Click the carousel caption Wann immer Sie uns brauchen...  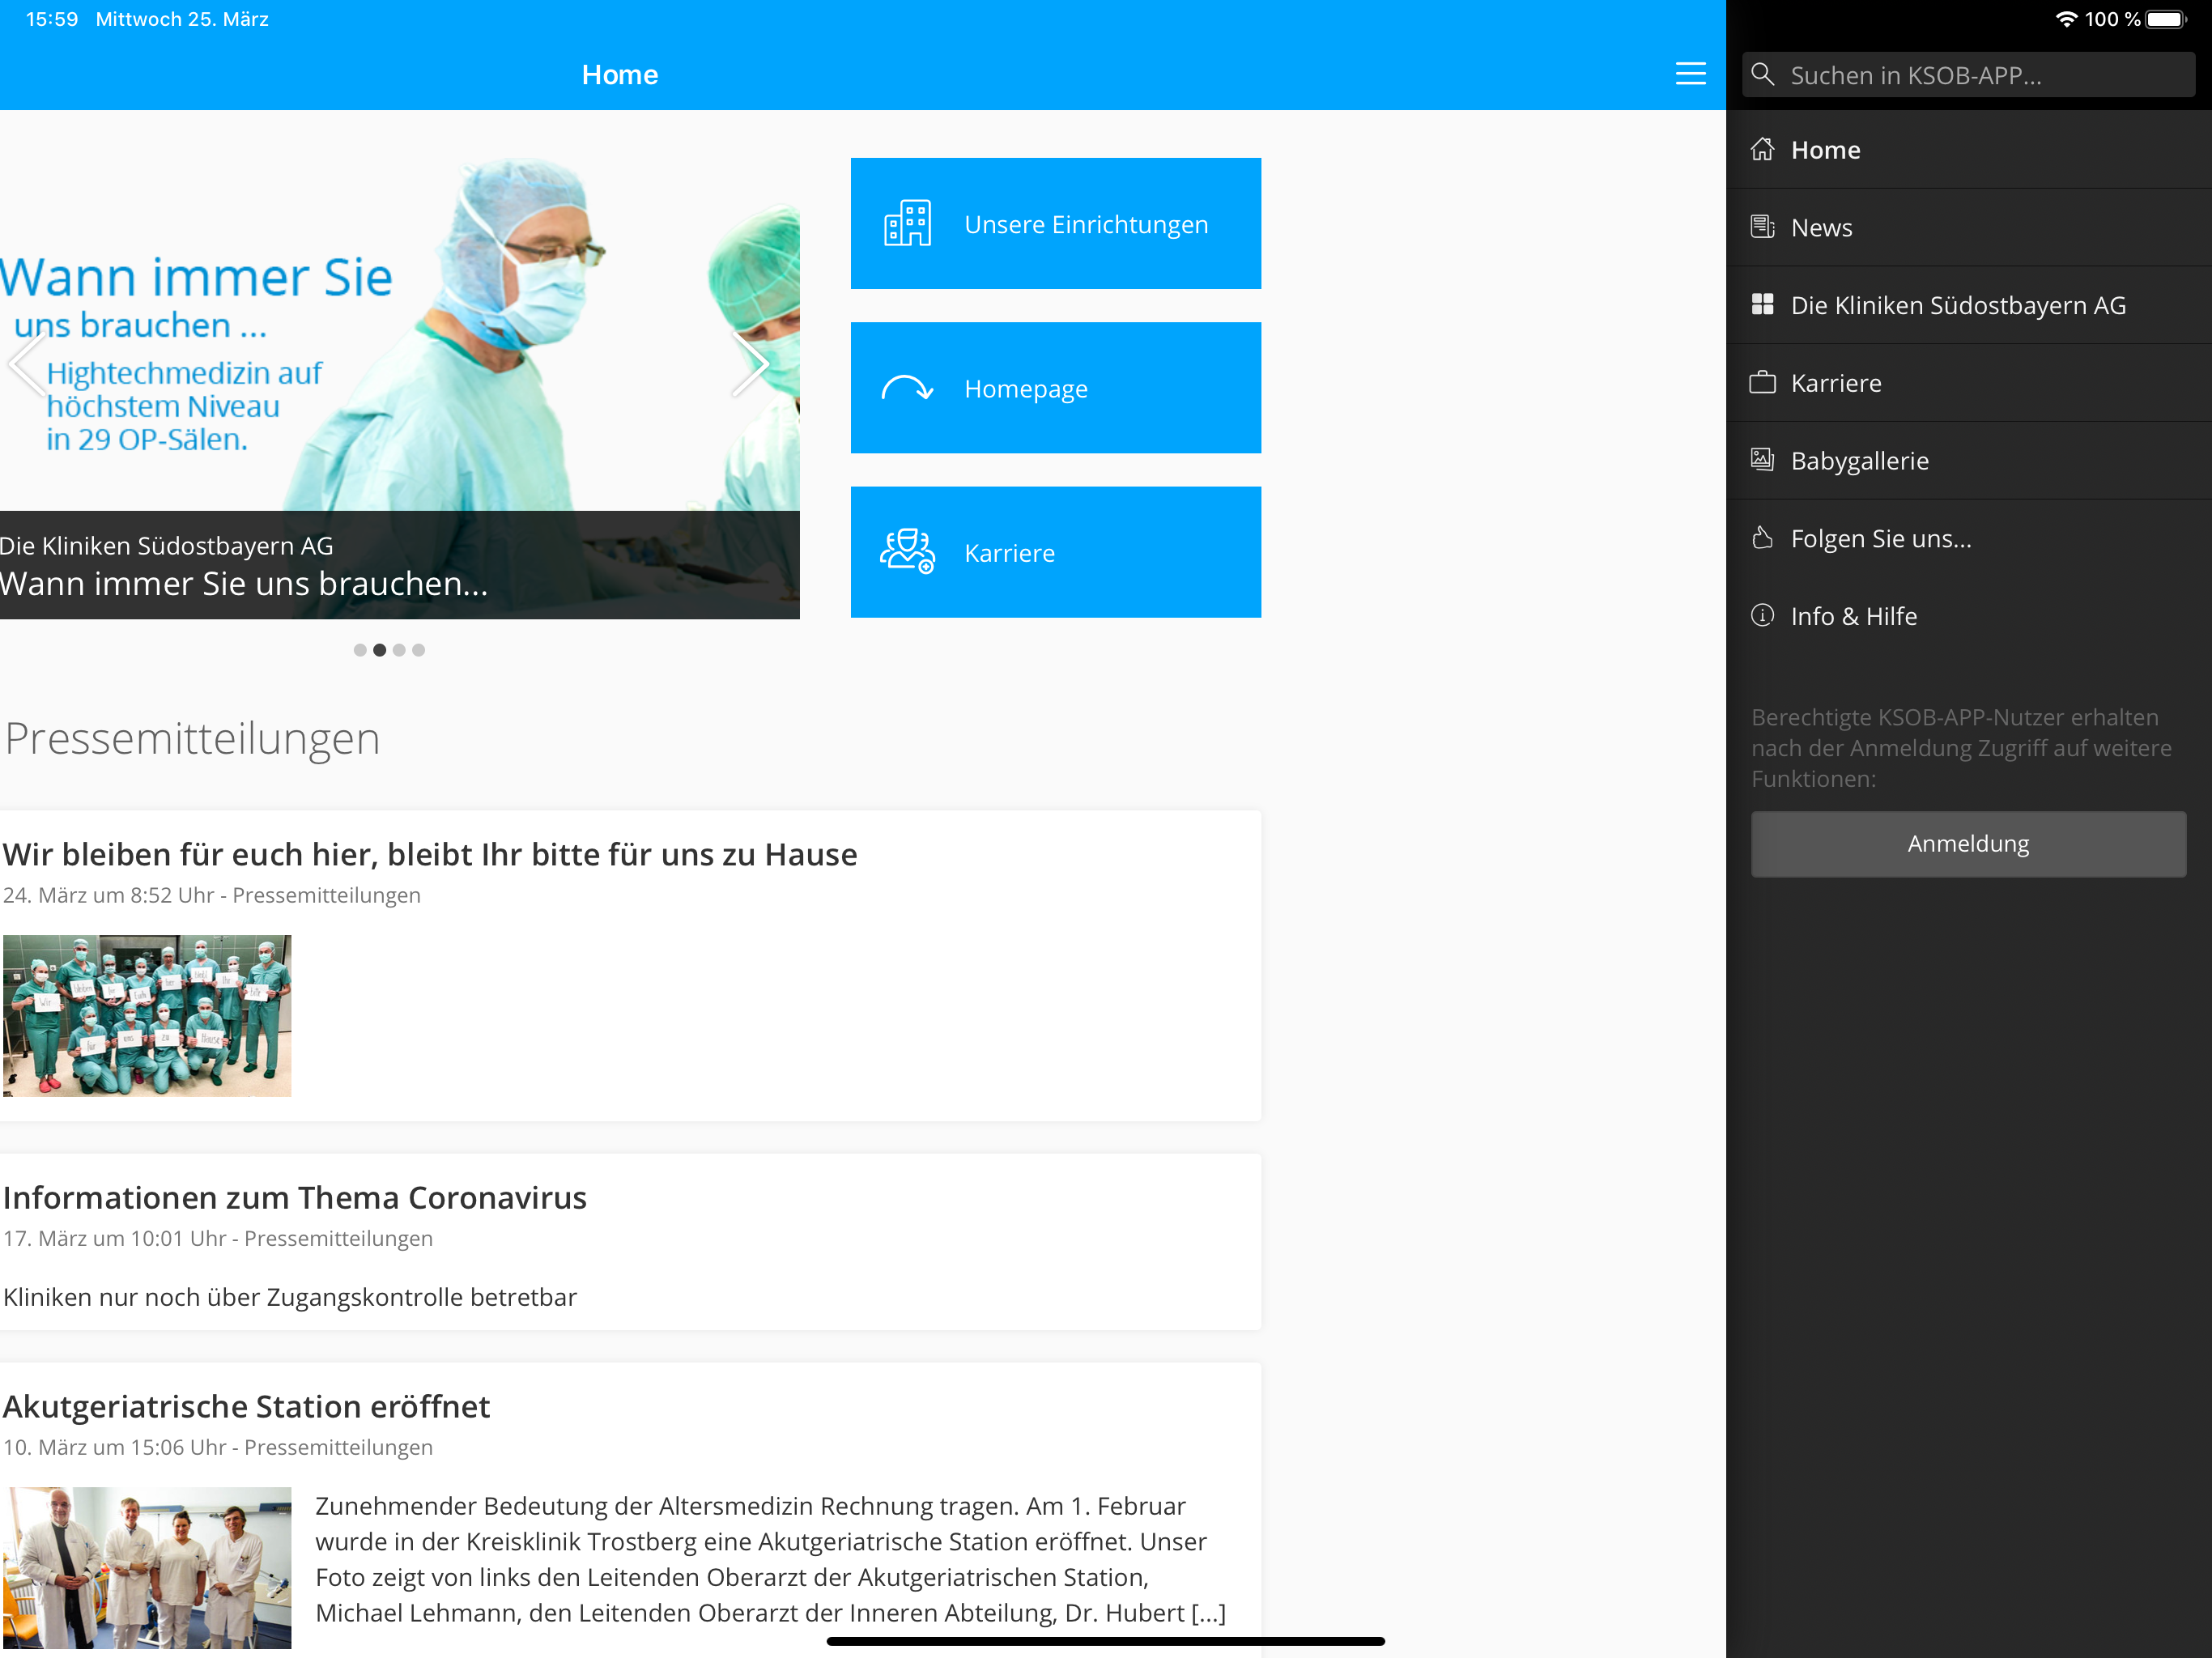[x=244, y=583]
